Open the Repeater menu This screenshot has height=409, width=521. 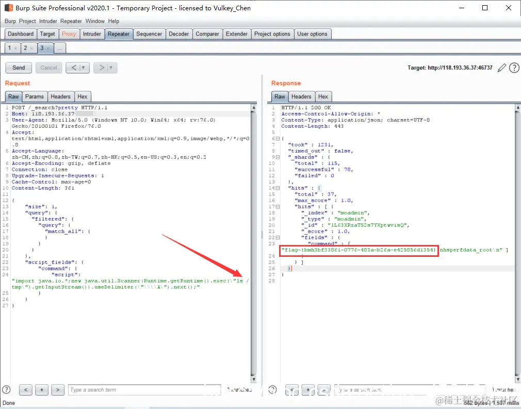(x=71, y=21)
